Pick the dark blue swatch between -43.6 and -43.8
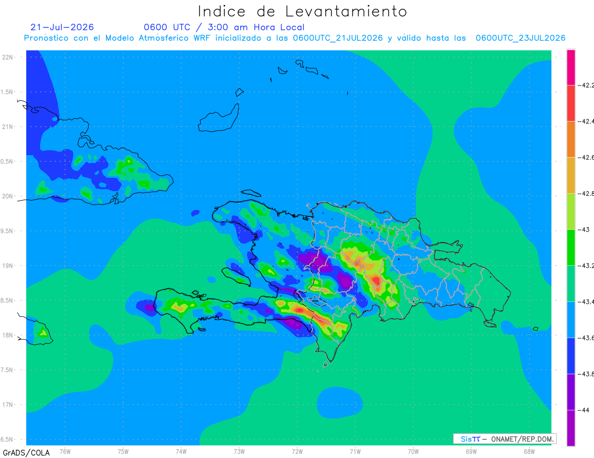The height and width of the screenshot is (458, 594). (x=571, y=356)
